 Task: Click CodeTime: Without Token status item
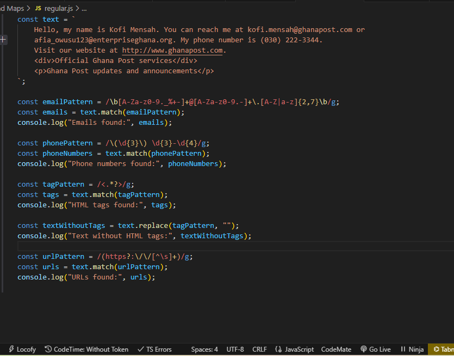pyautogui.click(x=86, y=349)
